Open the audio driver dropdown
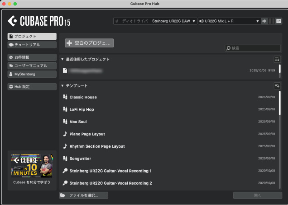 [154, 21]
